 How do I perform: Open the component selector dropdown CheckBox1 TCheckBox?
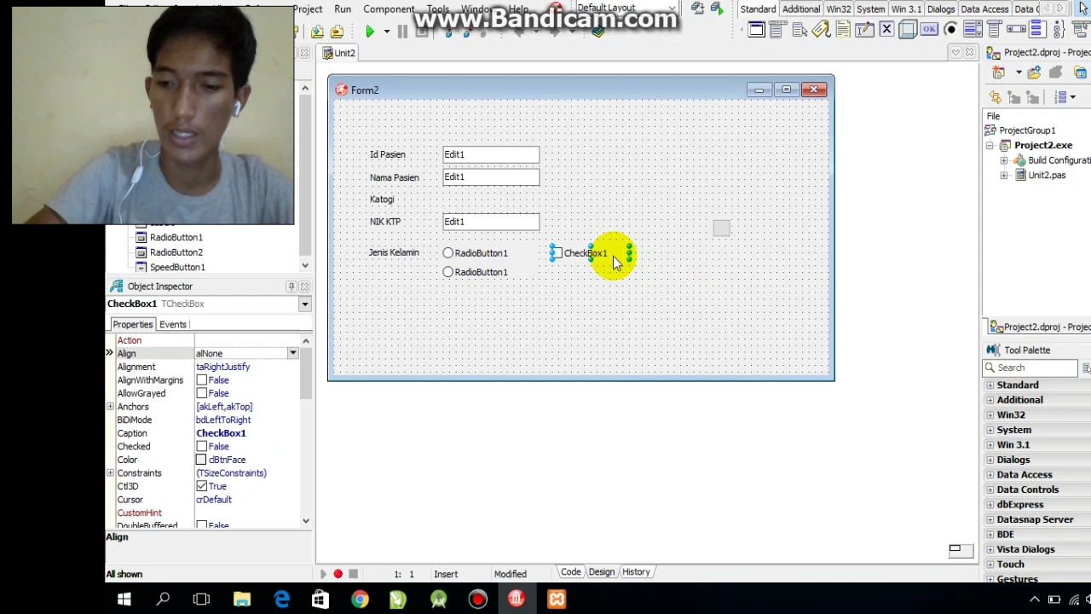pos(304,304)
